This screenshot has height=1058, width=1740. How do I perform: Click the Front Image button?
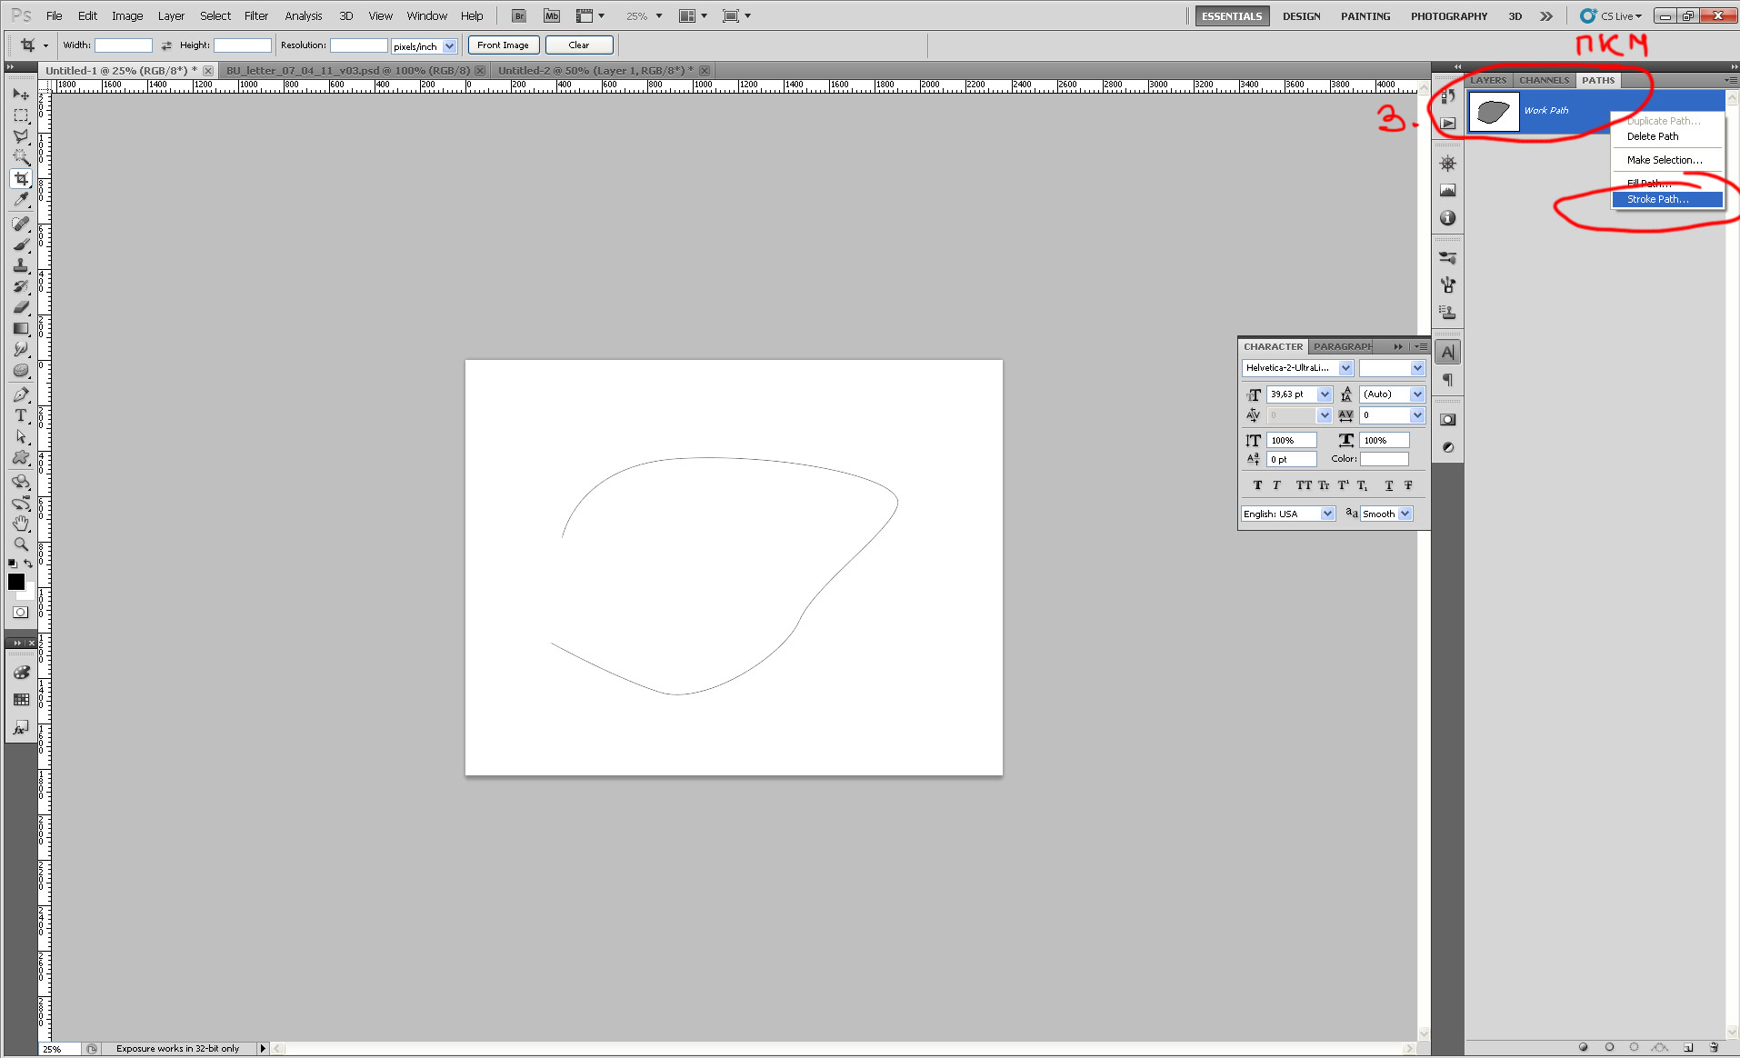click(x=504, y=45)
